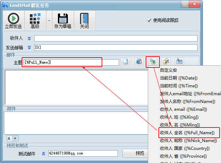Click the blank new document icon
Image resolution: width=221 pixels, height=163 pixels.
click(125, 61)
